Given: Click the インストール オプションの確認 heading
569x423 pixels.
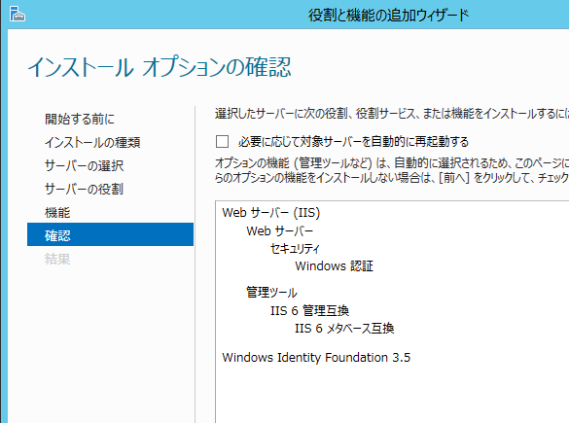Looking at the screenshot, I should pyautogui.click(x=160, y=67).
